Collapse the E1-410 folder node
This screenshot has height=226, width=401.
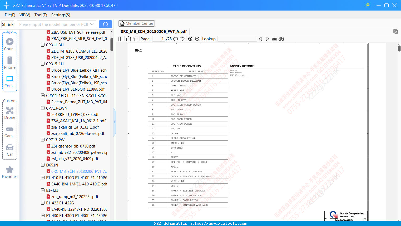click(43, 178)
